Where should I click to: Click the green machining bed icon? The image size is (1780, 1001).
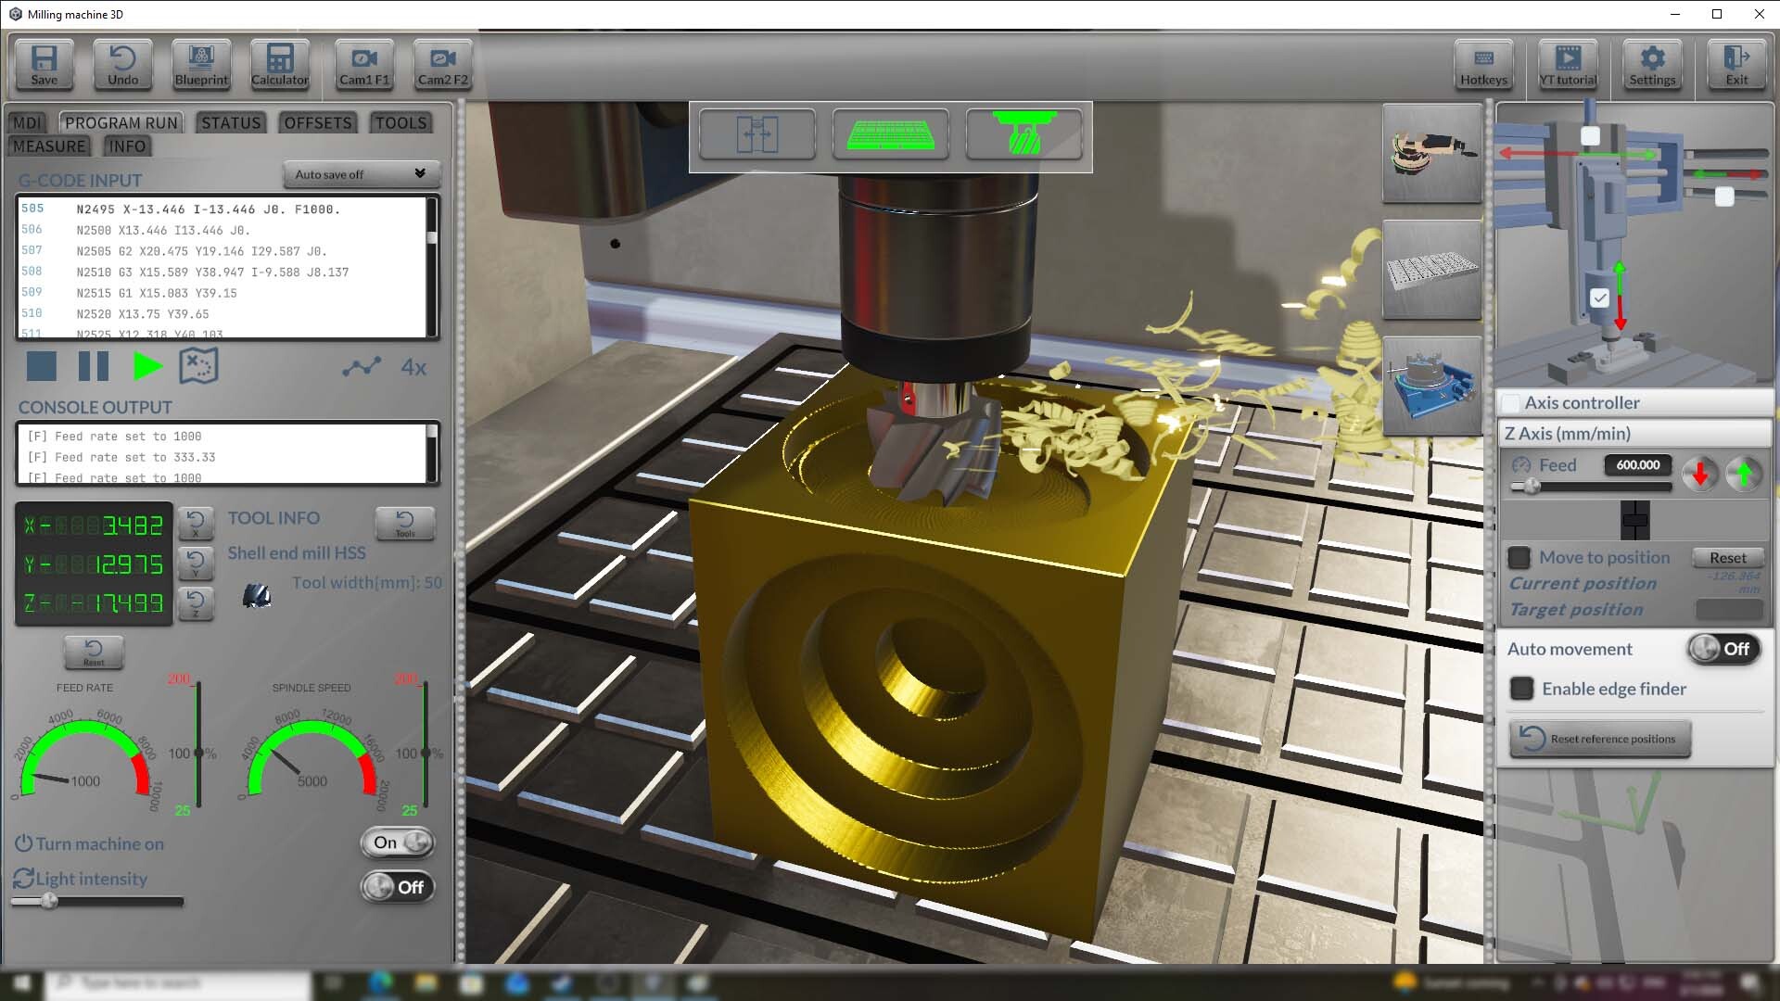[890, 134]
